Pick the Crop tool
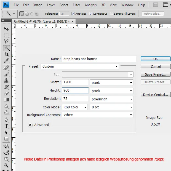The width and height of the screenshot is (171, 171). pos(6,54)
